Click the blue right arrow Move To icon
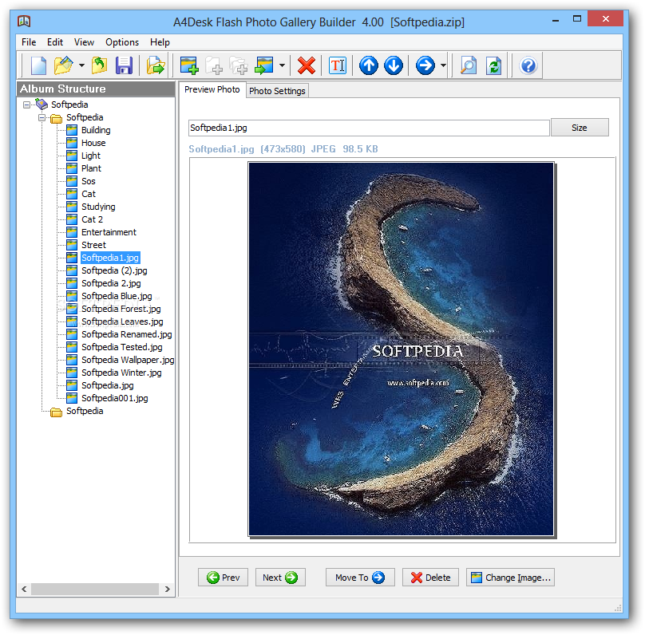 425,65
